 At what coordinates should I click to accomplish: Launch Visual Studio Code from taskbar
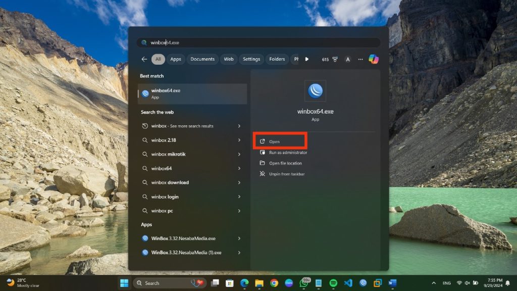348,283
